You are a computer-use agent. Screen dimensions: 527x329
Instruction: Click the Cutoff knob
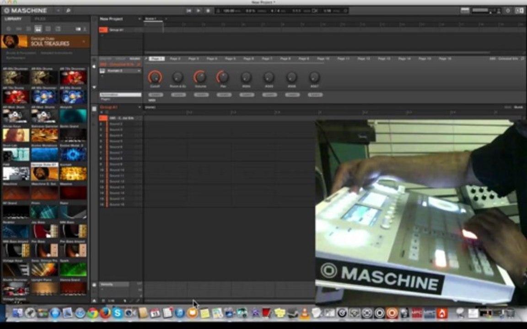click(155, 77)
